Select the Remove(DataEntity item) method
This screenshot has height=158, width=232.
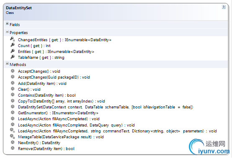(x=46, y=149)
